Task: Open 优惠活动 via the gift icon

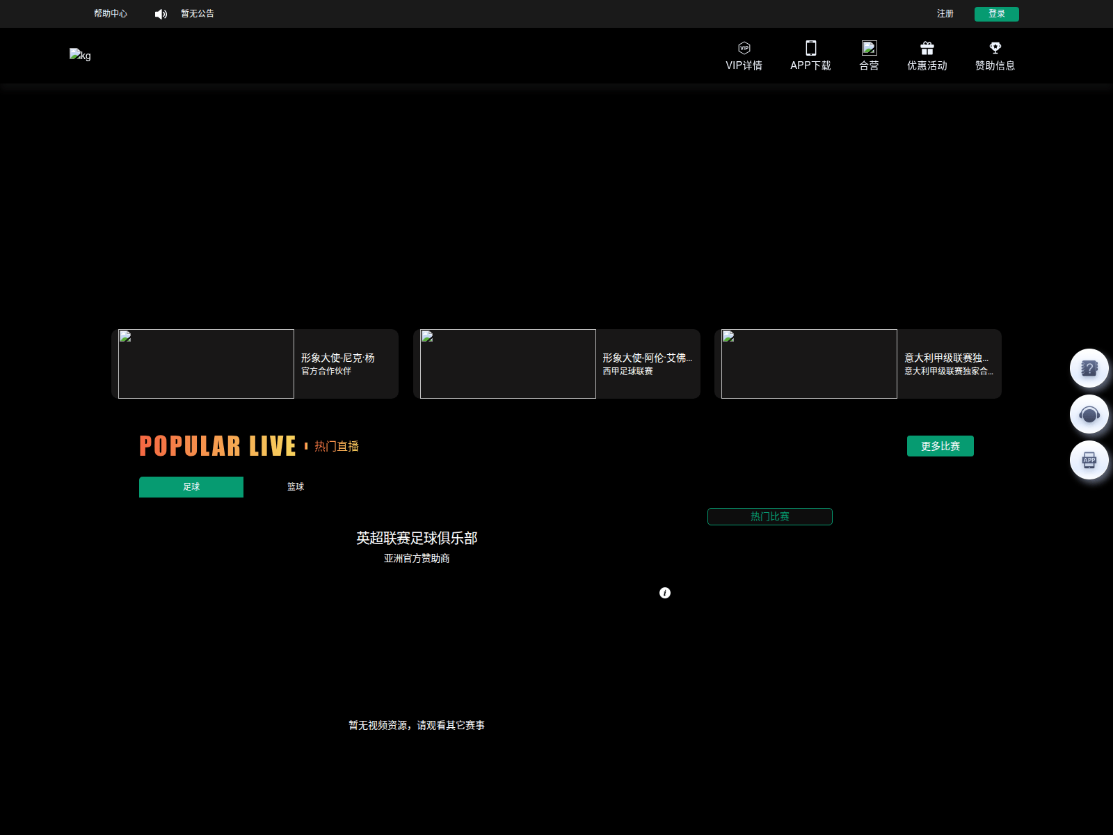Action: [x=927, y=56]
